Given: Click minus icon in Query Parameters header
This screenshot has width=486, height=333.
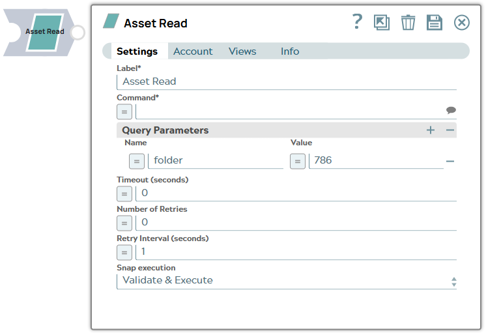Looking at the screenshot, I should point(450,130).
